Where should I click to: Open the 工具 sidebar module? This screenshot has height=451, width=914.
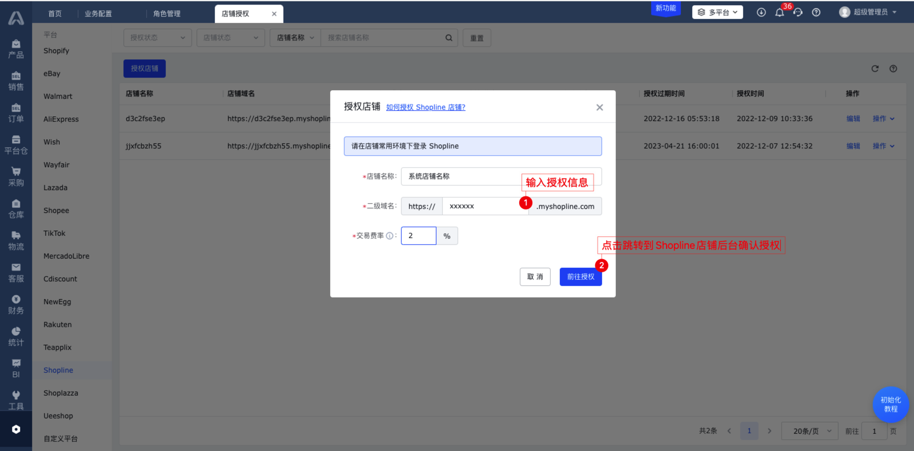coord(16,401)
